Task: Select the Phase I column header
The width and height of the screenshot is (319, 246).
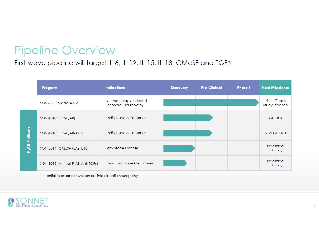Action: pos(243,88)
